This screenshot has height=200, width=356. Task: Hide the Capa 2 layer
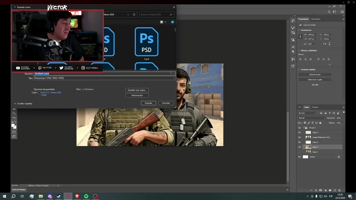point(300,147)
